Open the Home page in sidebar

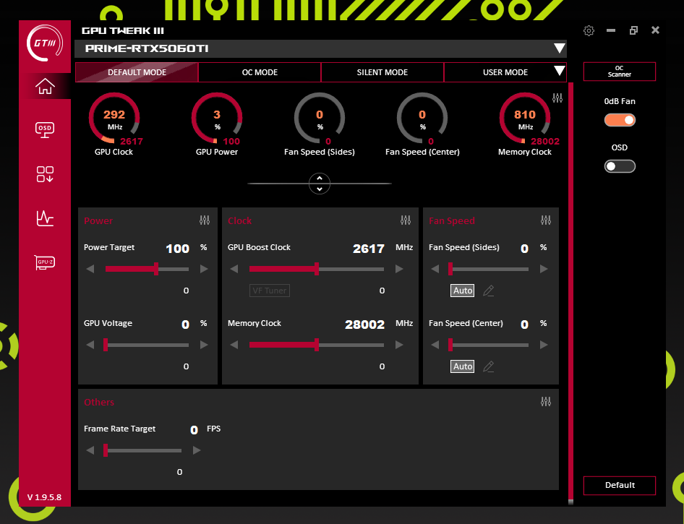(x=45, y=86)
